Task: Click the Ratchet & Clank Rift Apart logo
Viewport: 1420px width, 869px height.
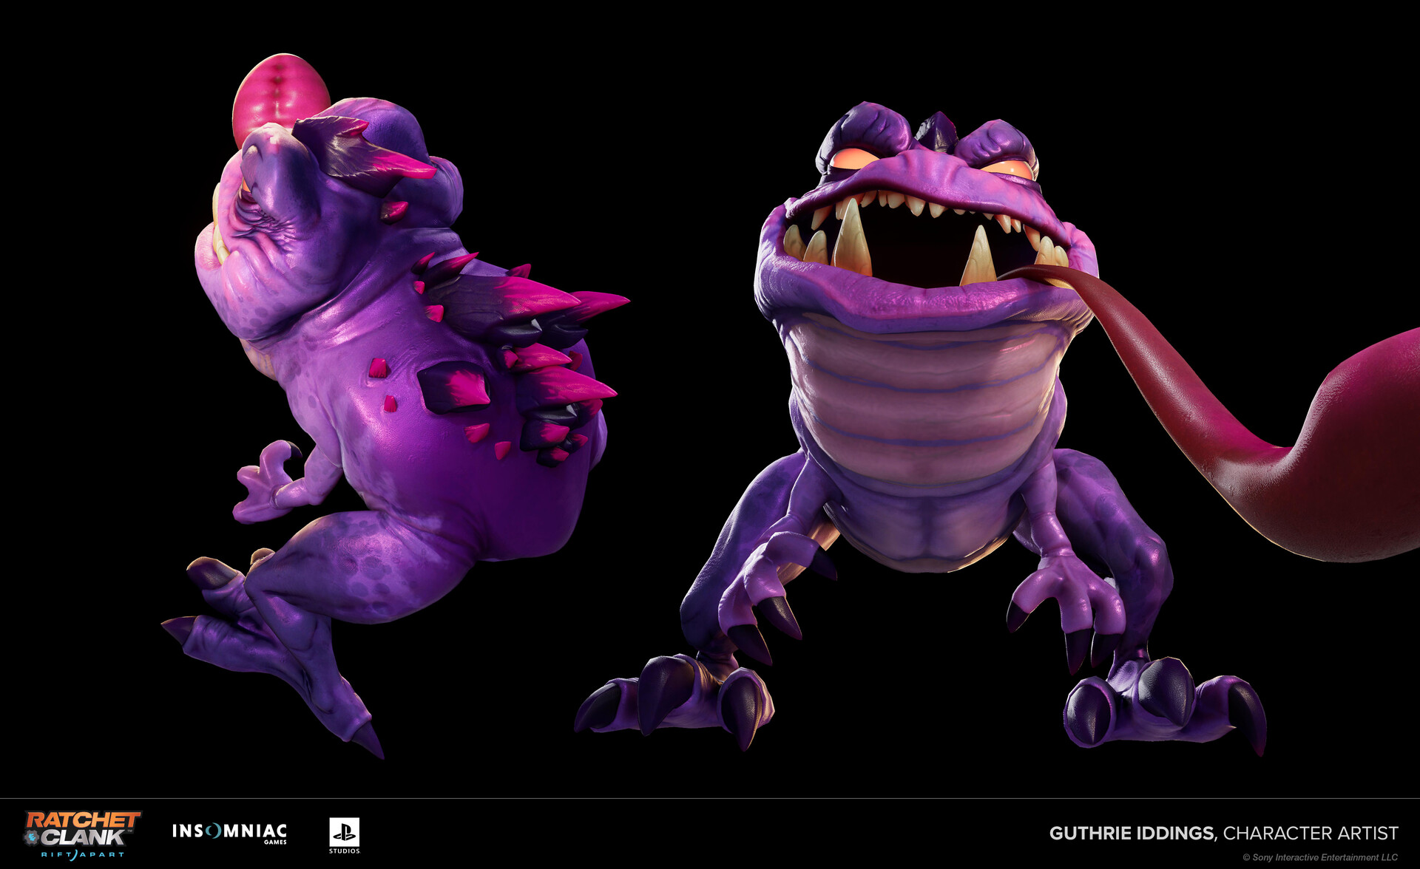Action: [x=82, y=835]
